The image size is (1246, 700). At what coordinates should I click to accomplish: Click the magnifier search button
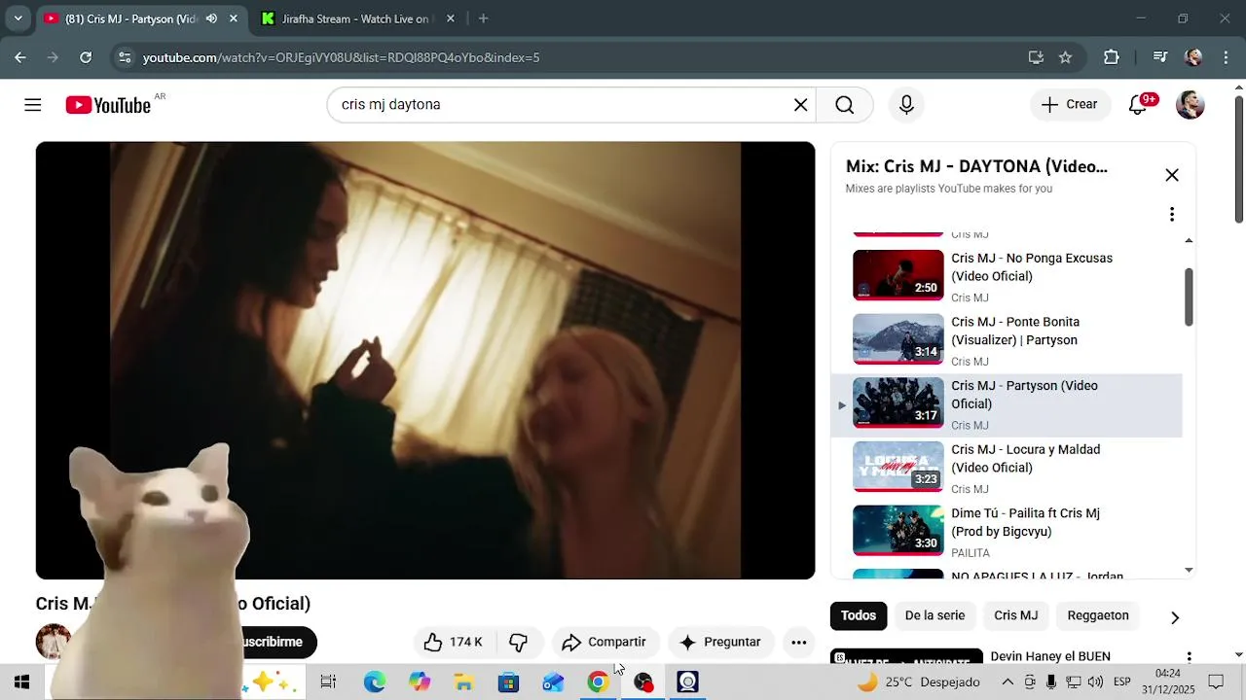[844, 105]
